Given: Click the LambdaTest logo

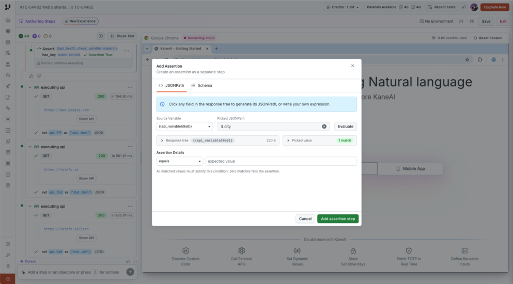Looking at the screenshot, I should [8, 7].
